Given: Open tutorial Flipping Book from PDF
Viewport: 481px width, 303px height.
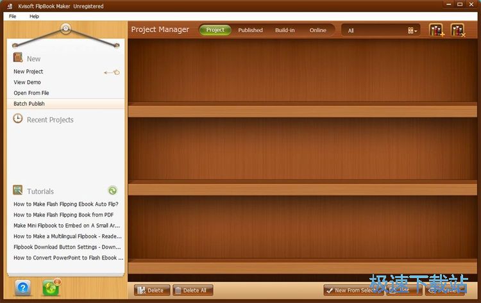Looking at the screenshot, I should (x=63, y=215).
